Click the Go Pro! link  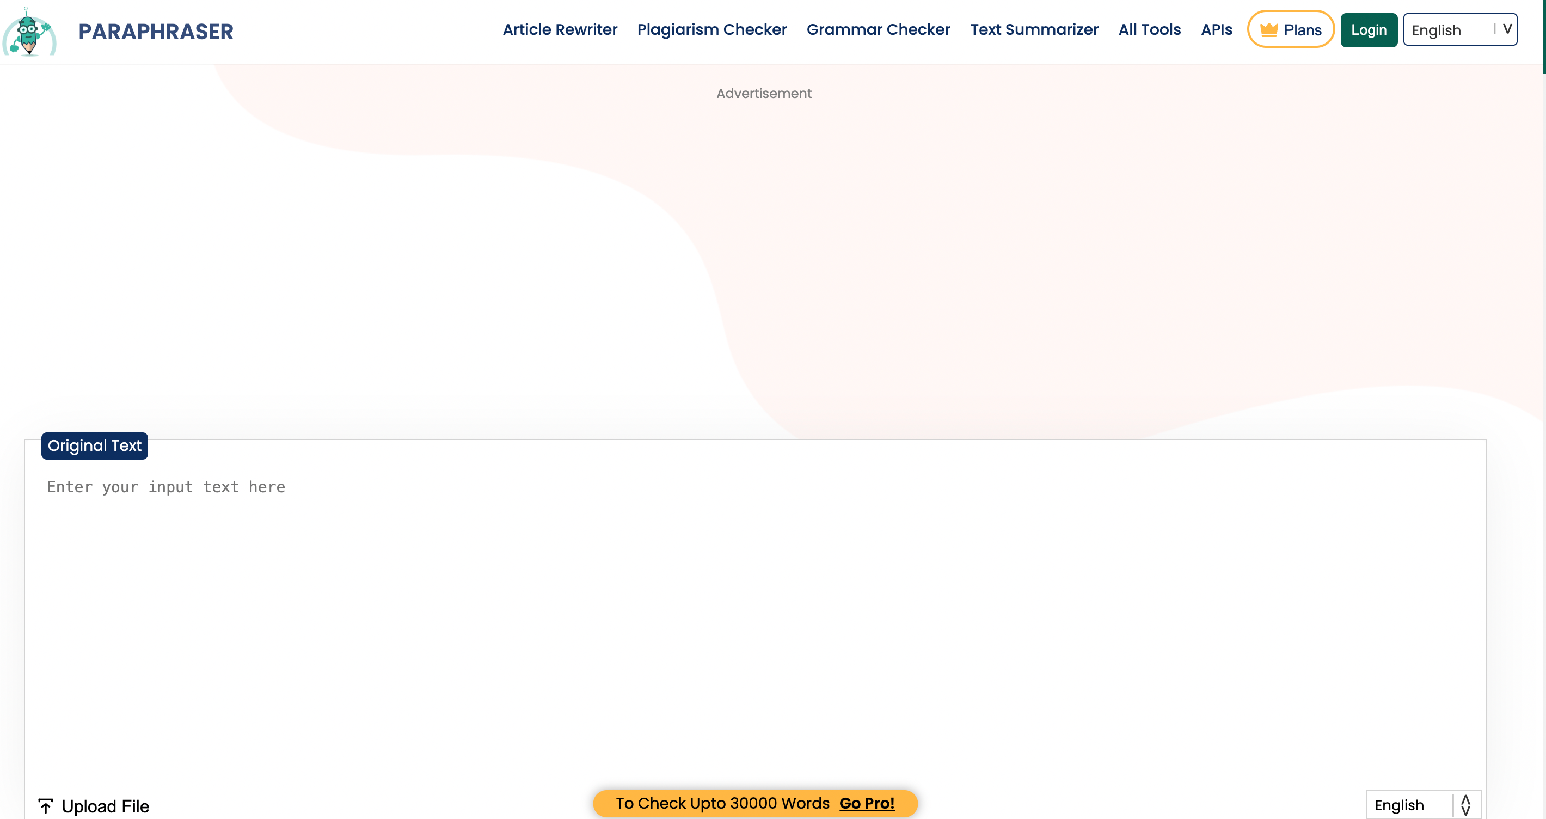[866, 803]
